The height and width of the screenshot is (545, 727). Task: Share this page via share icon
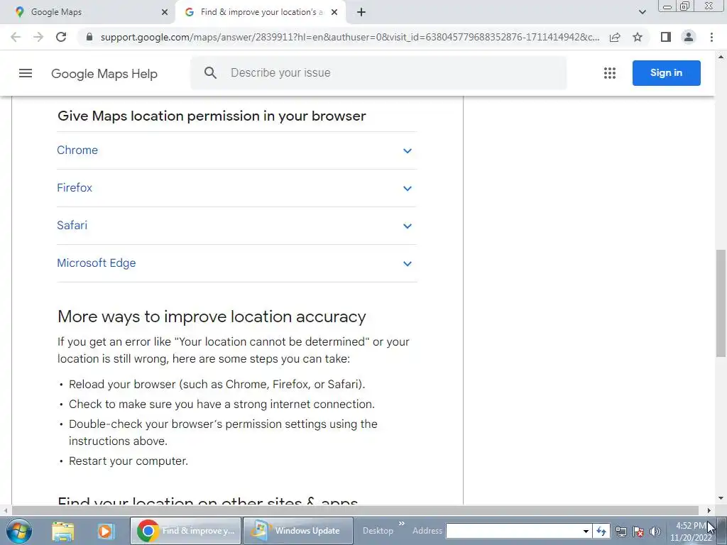615,37
